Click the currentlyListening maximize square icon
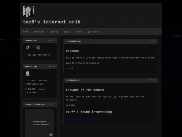The height and width of the screenshot is (137, 182). (52, 104)
